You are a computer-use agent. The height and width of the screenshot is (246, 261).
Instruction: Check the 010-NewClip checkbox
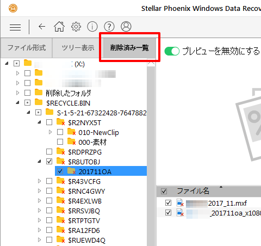pos(60,132)
